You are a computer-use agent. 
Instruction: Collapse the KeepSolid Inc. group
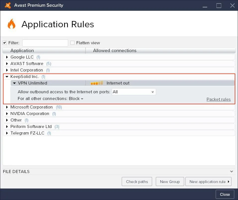pos(7,76)
